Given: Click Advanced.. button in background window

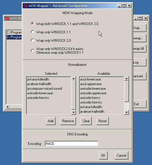Looking at the screenshot, I should click(140, 76).
